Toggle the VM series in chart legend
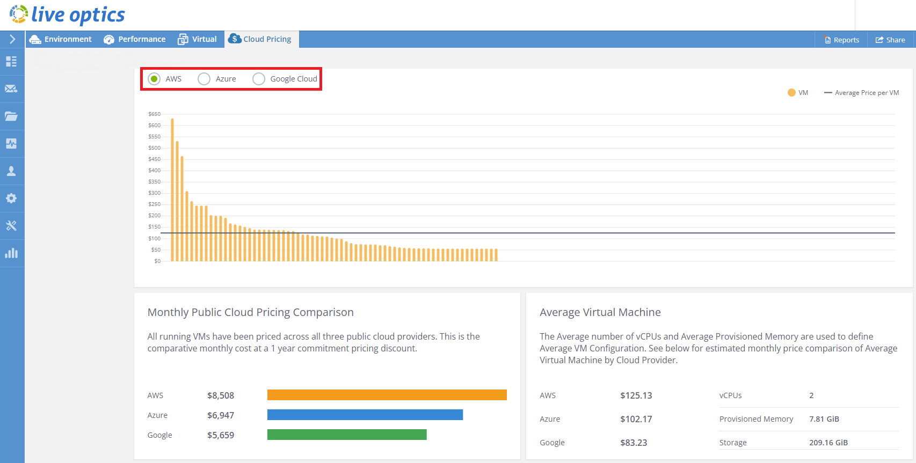This screenshot has width=916, height=463. tap(798, 93)
